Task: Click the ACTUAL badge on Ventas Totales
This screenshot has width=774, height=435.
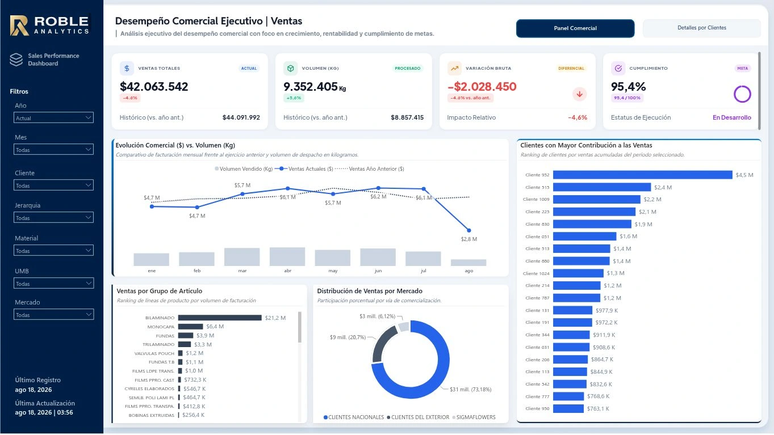Action: (249, 68)
